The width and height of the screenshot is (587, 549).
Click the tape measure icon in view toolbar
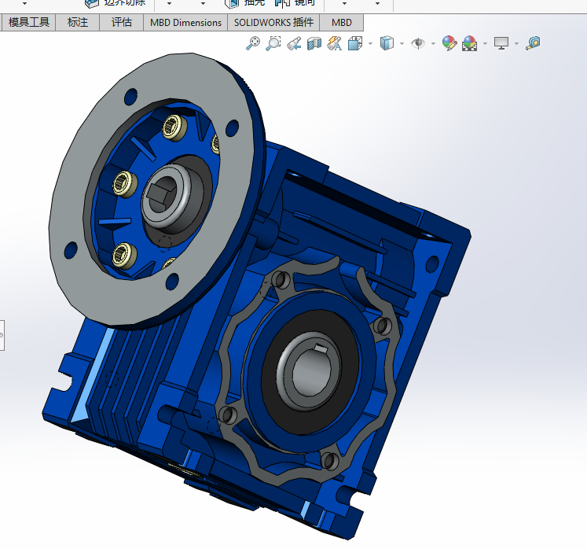(x=534, y=43)
